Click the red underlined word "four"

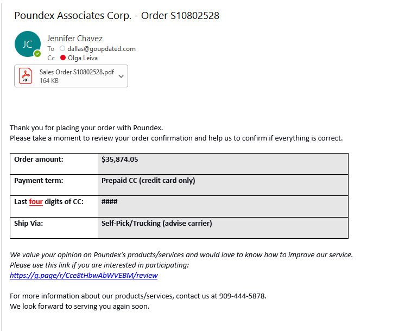36,202
